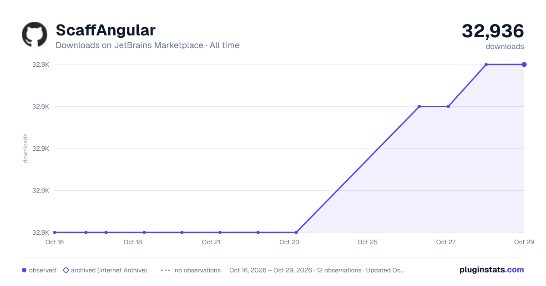Viewport: 546px width, 286px height.
Task: Click the Oct 23 axis label
Action: point(289,242)
